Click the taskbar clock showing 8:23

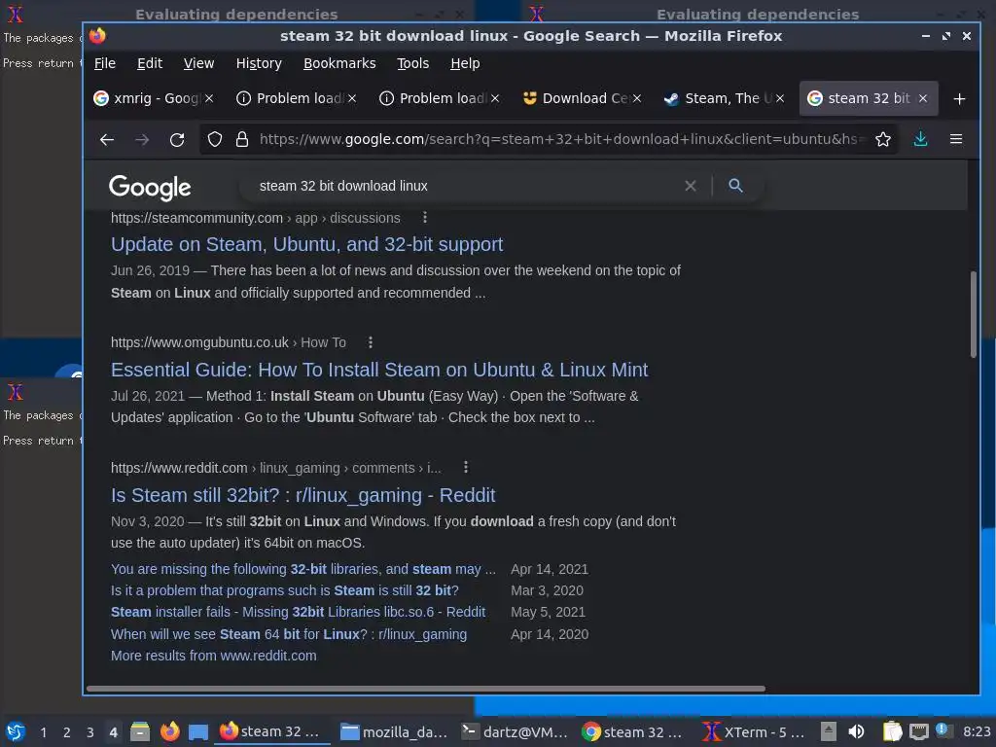click(977, 732)
